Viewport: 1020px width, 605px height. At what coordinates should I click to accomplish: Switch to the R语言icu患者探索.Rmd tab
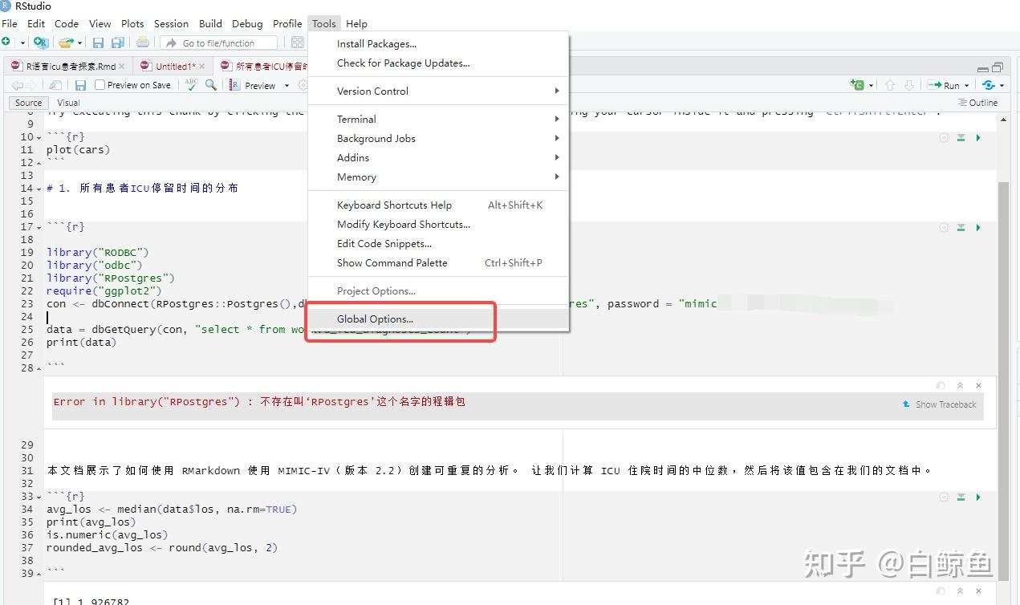click(71, 66)
